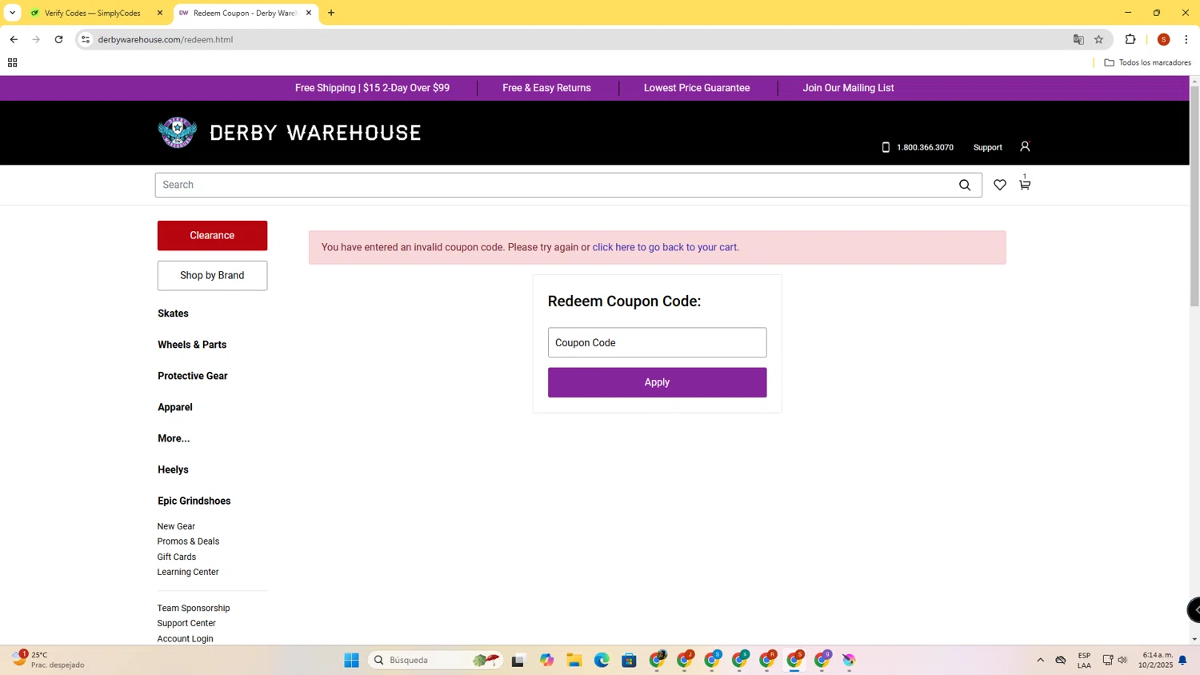Open Free Shipping banner link
Screen dimensions: 1200x675
click(372, 88)
